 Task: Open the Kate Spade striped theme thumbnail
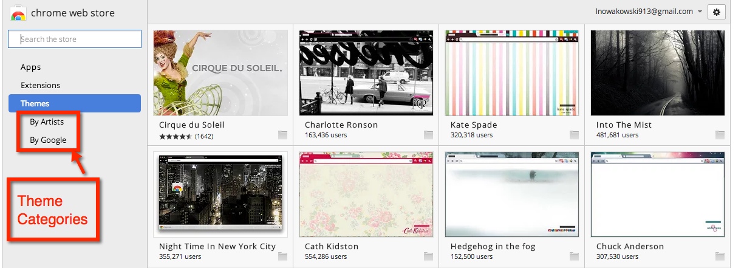512,73
